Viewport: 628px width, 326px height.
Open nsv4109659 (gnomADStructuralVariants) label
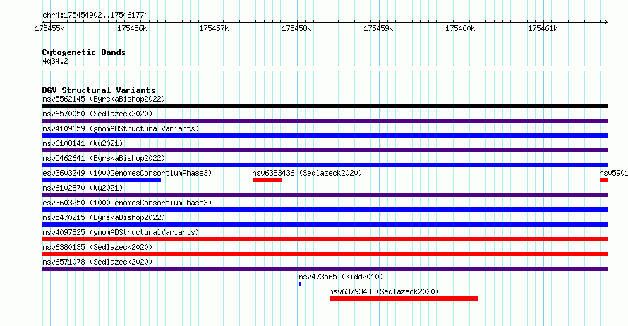[121, 128]
